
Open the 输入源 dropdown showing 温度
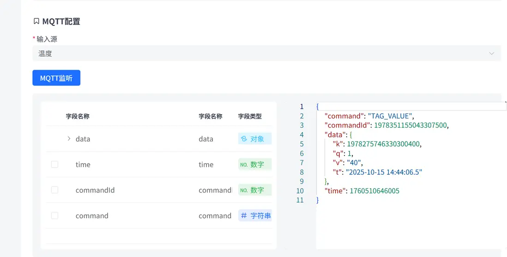pyautogui.click(x=266, y=54)
